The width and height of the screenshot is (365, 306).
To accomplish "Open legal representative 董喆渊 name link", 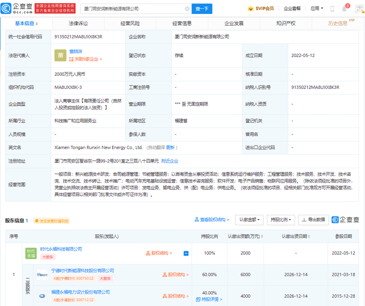I will click(x=76, y=52).
